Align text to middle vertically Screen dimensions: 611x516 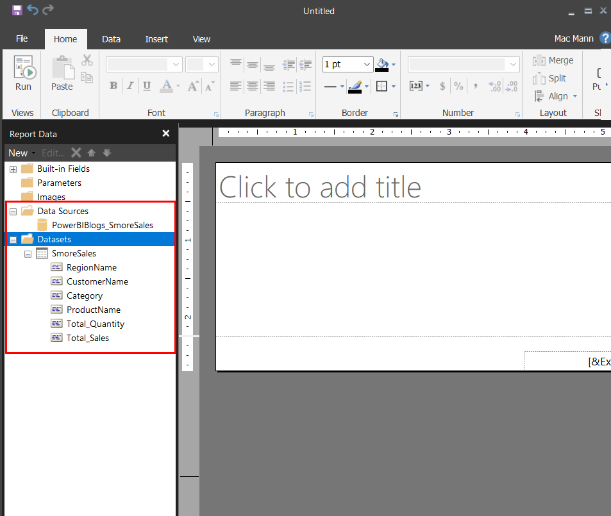point(253,64)
